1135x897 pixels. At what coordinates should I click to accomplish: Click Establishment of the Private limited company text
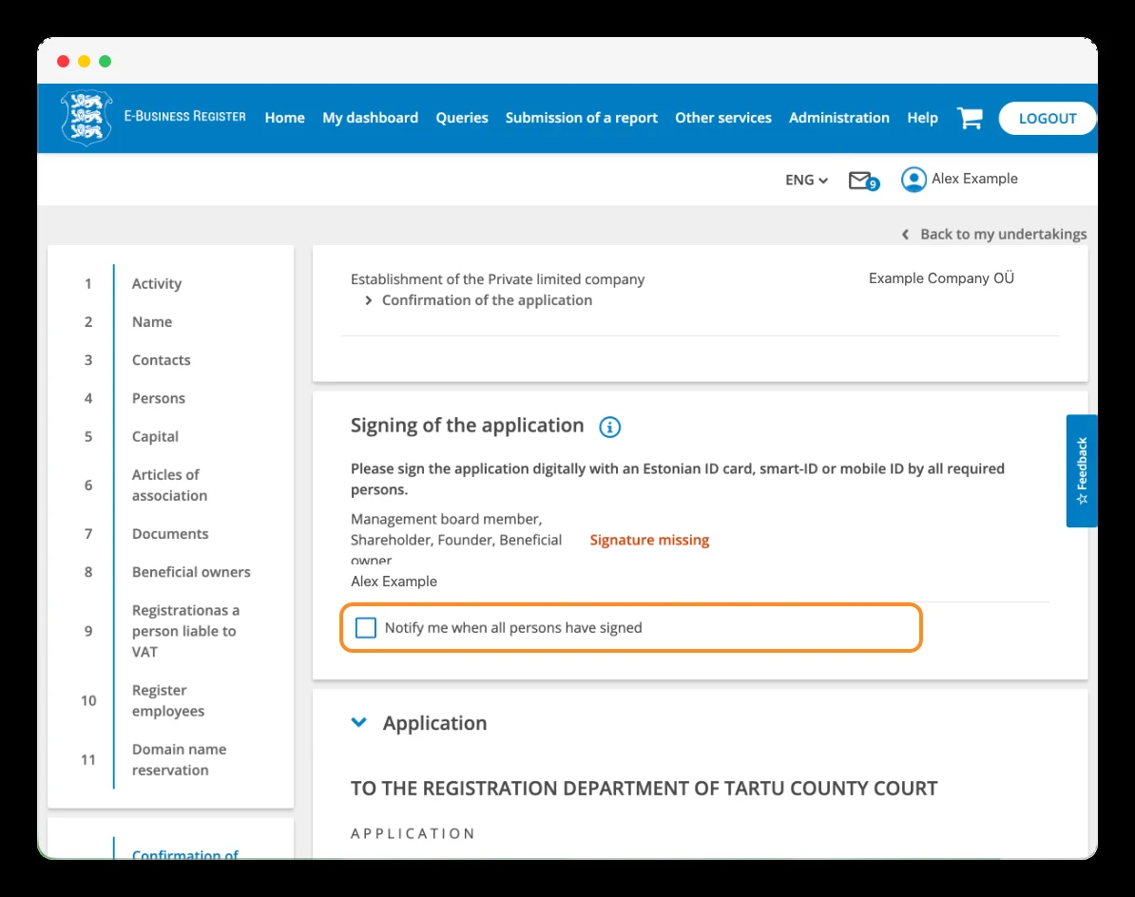(x=497, y=279)
